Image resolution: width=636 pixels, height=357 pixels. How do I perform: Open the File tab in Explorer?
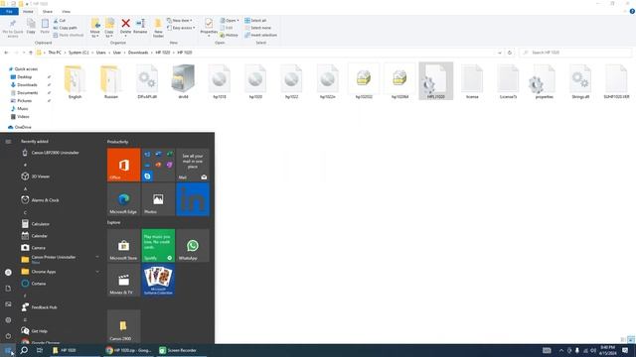9,12
